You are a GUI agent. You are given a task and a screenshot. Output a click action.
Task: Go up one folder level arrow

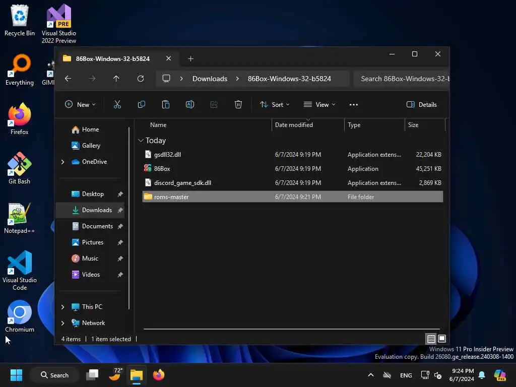pos(116,79)
